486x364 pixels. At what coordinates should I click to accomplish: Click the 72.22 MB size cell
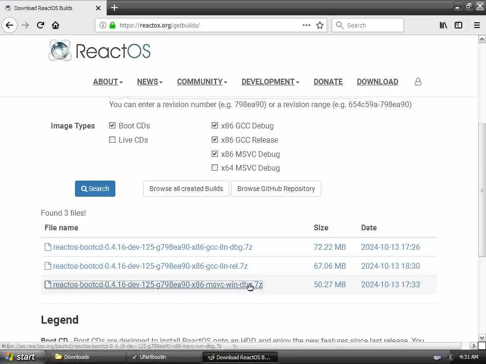click(330, 247)
